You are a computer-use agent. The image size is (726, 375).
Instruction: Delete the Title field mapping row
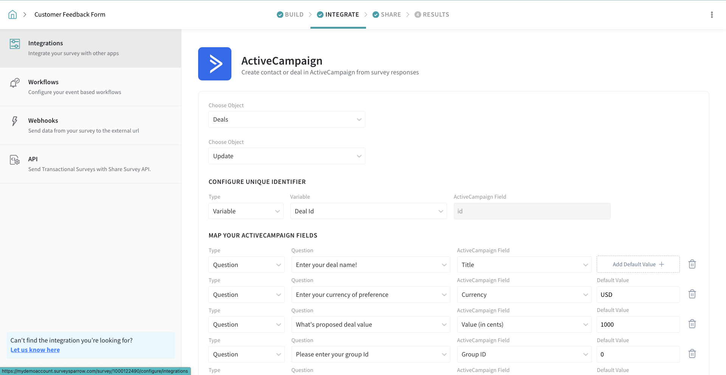point(692,264)
